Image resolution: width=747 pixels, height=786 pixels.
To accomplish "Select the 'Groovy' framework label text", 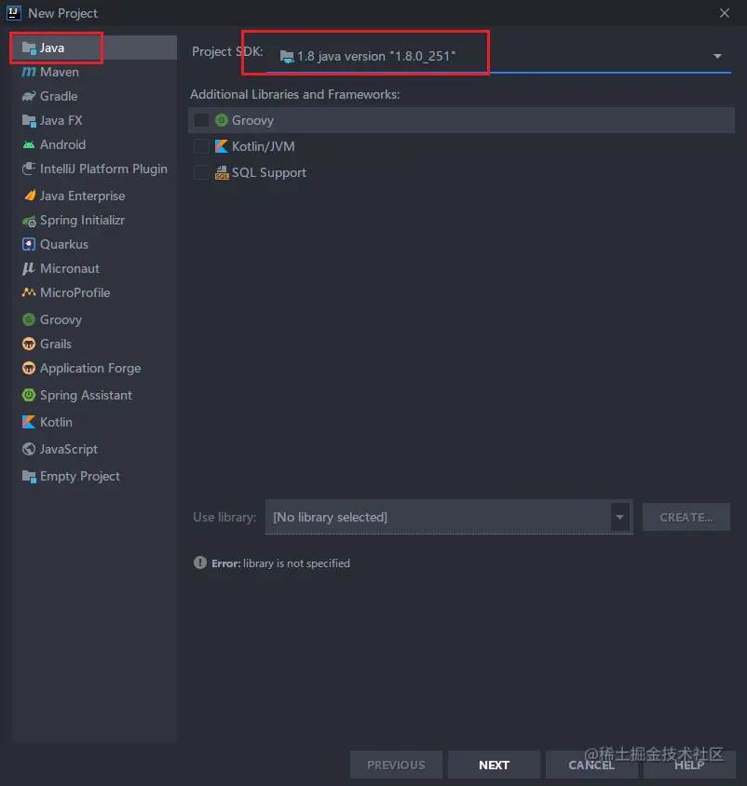I will click(252, 120).
